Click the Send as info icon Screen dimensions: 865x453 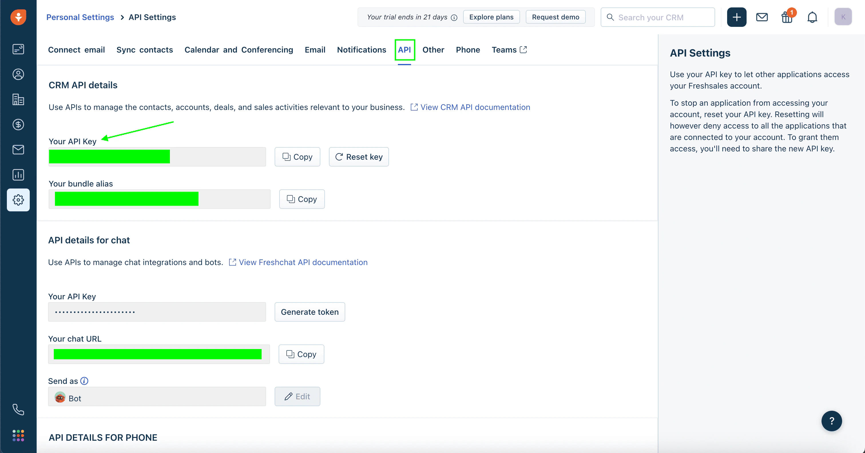(84, 381)
